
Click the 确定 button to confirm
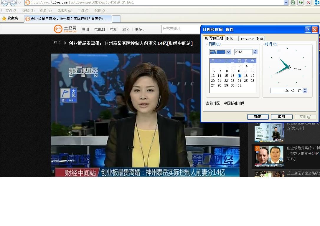(x=258, y=117)
